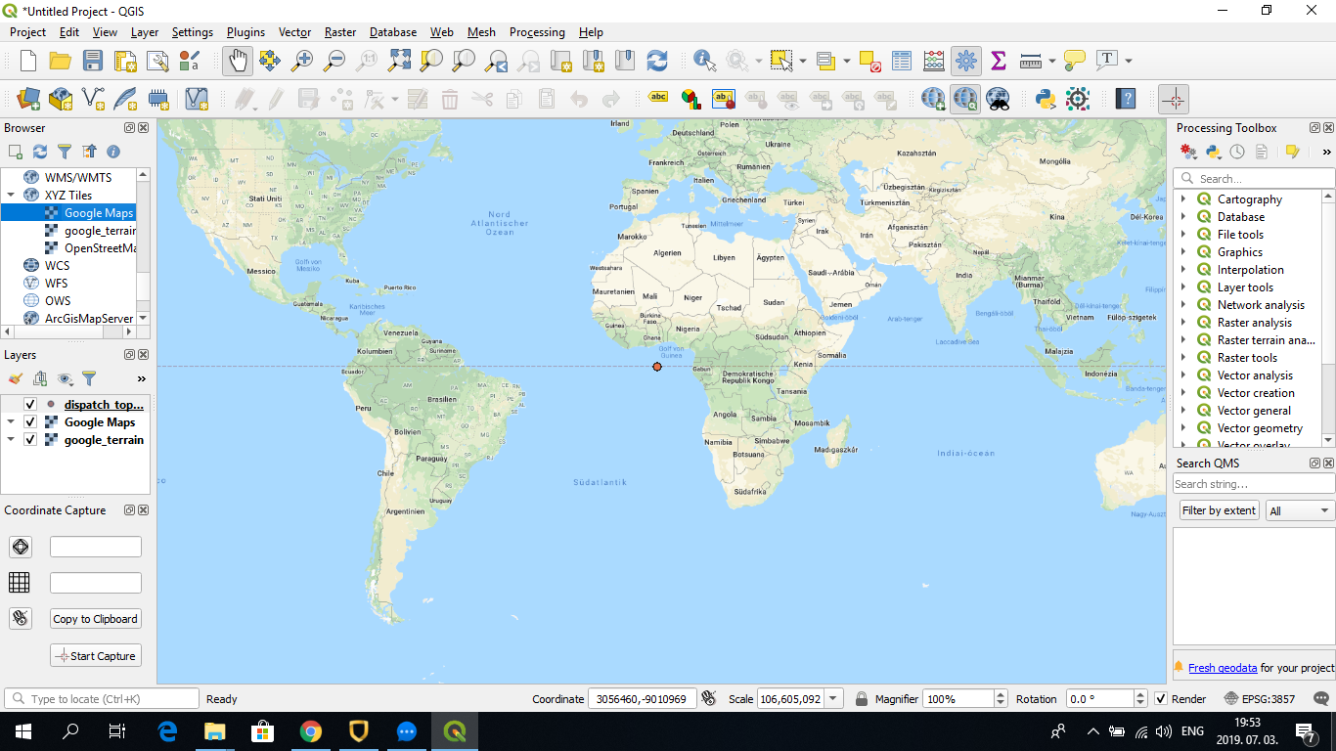Toggle the Render checkbox in status bar
The height and width of the screenshot is (751, 1336).
coord(1161,699)
